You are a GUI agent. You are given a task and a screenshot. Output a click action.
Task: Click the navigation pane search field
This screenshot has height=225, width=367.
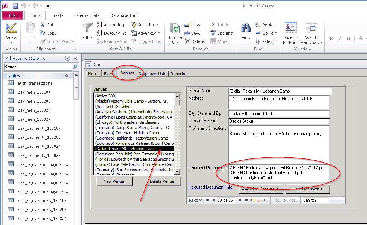(38, 67)
